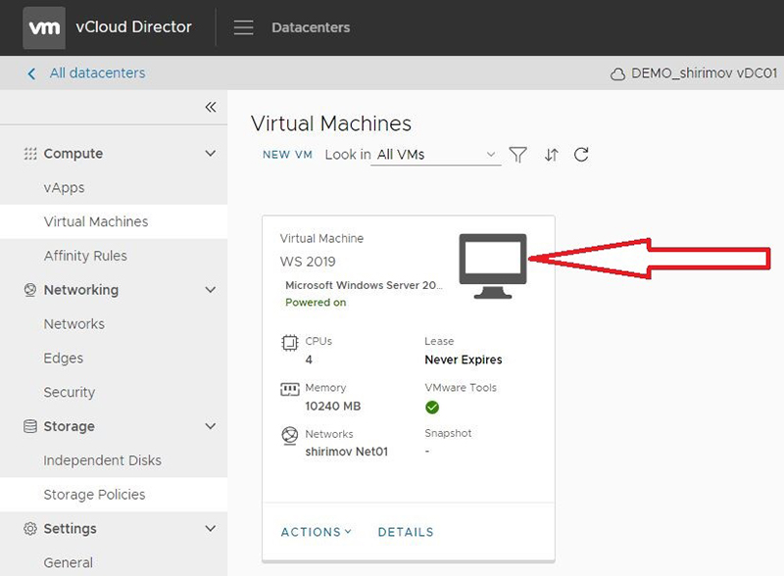
Task: Click the Microsoft Windows Server OS text
Action: [364, 285]
